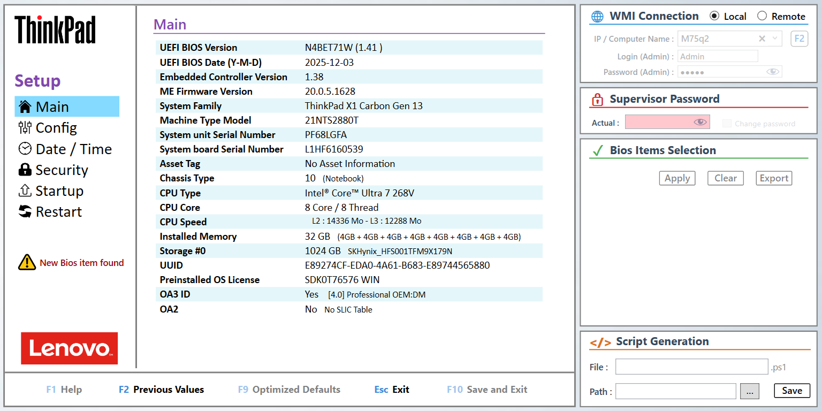This screenshot has height=411, width=822.
Task: Click Esc Exit in the bottom bar
Action: point(392,390)
